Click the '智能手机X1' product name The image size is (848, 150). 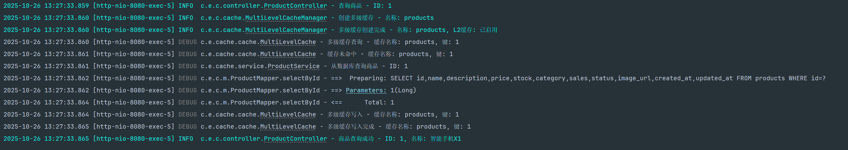click(445, 139)
